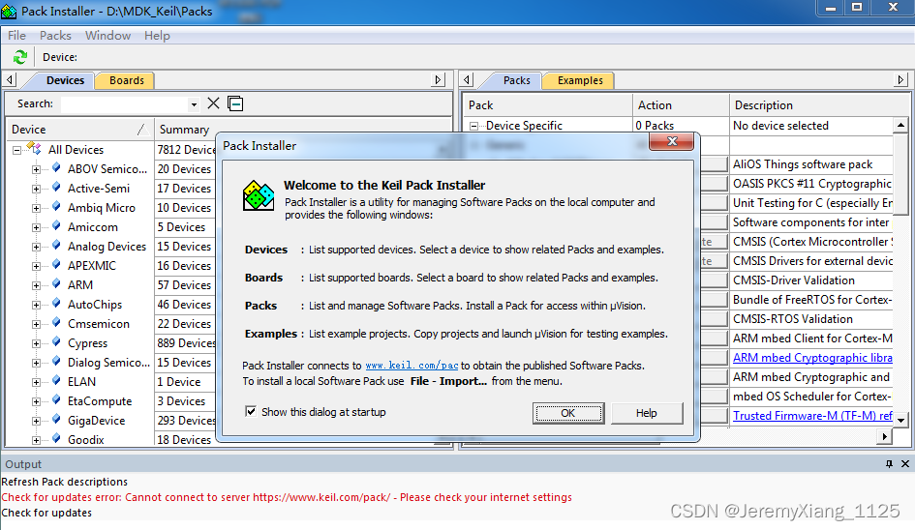Viewport: 915px width, 530px height.
Task: Click left-pane tab scroll right arrow
Action: tap(439, 79)
